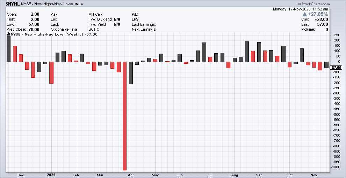Click the 2025 year label on time axis
This screenshot has height=178, width=346.
tap(51, 175)
